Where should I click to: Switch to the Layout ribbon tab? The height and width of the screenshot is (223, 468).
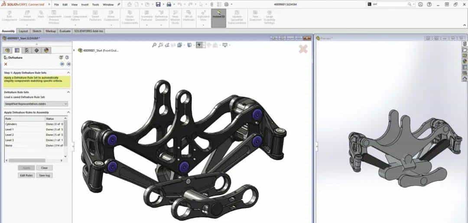pyautogui.click(x=23, y=31)
